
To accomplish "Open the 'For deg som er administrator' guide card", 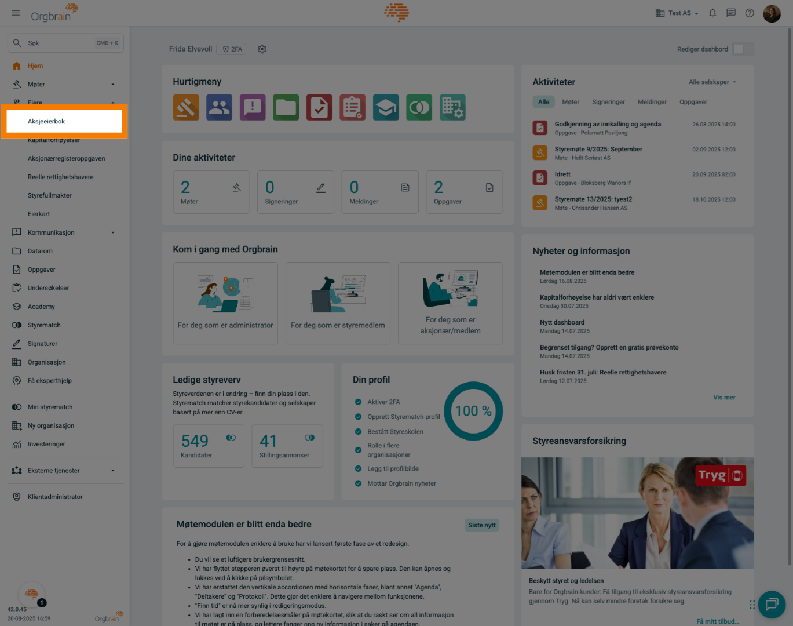I will tap(225, 303).
